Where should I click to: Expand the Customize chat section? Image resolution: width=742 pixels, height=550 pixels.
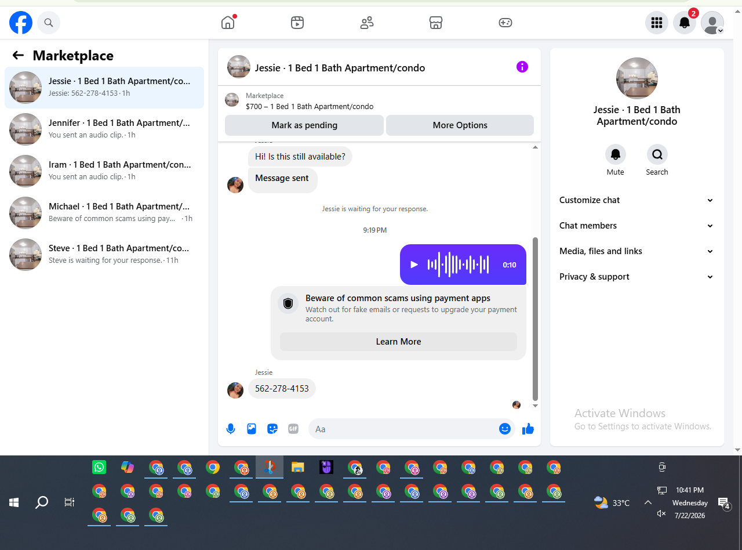click(637, 200)
